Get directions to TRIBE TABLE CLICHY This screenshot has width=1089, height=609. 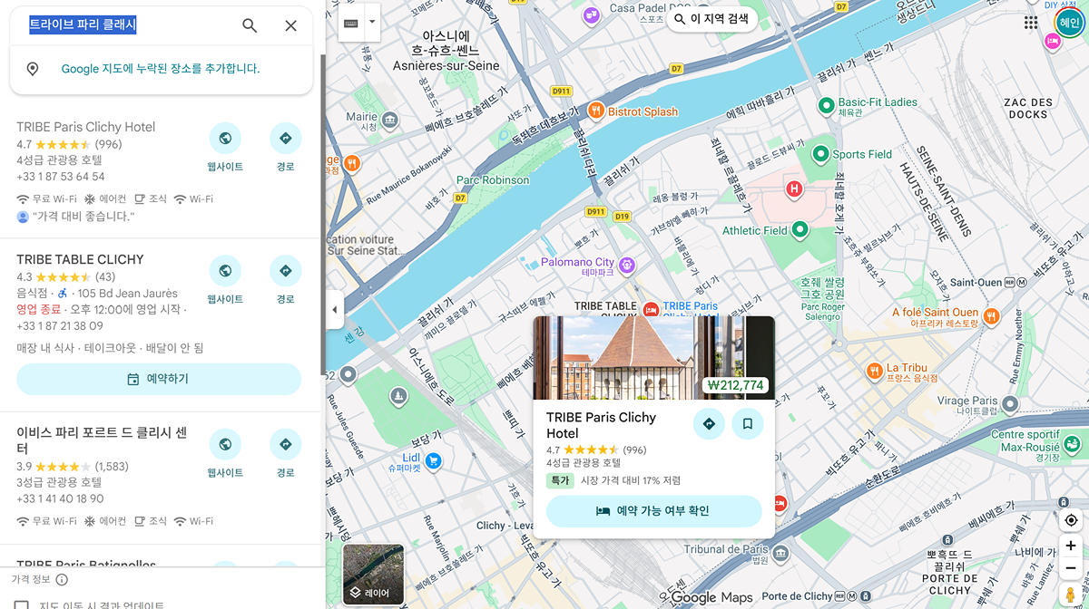click(286, 271)
